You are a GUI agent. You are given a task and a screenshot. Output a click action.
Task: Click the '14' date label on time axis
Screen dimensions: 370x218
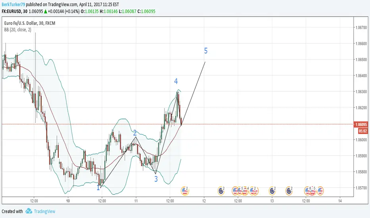340,201
